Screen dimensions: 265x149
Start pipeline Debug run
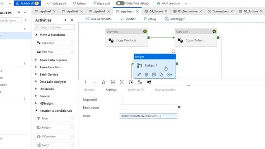click(x=150, y=19)
